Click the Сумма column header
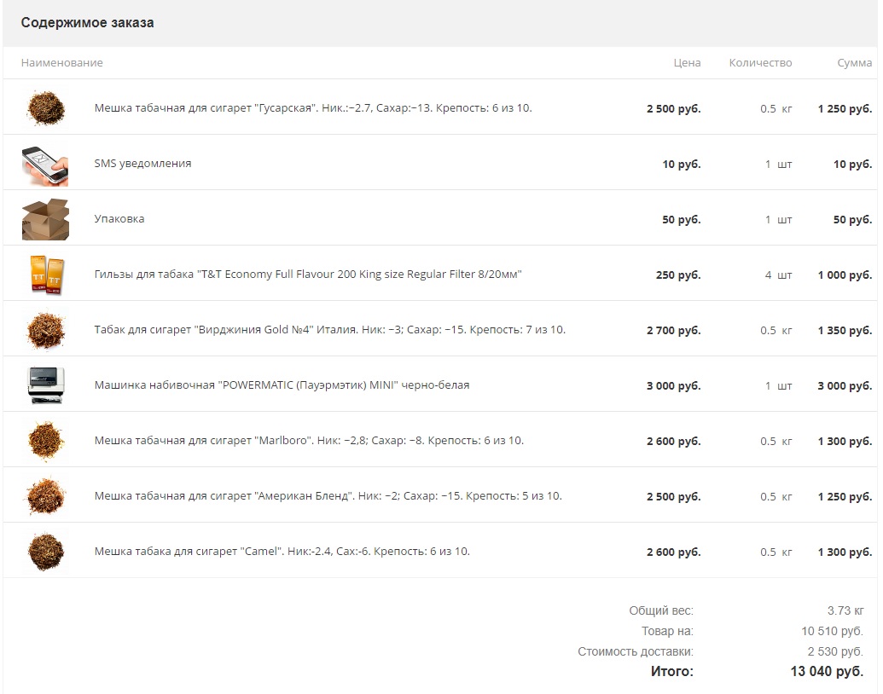 tap(854, 63)
